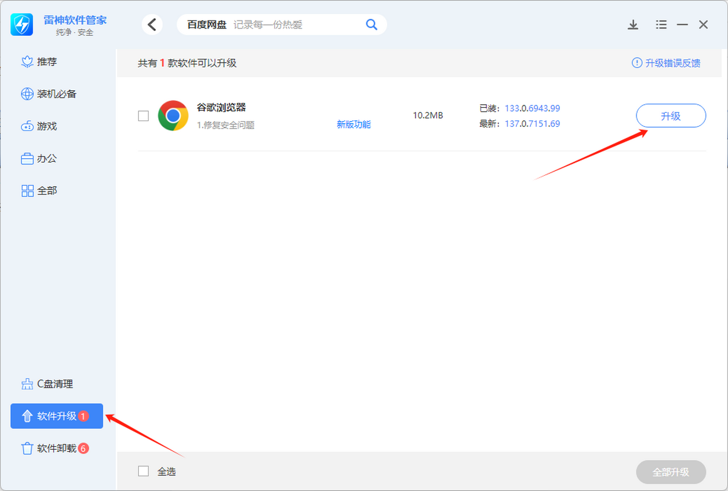Click the 办公 briefcase icon

pyautogui.click(x=27, y=159)
